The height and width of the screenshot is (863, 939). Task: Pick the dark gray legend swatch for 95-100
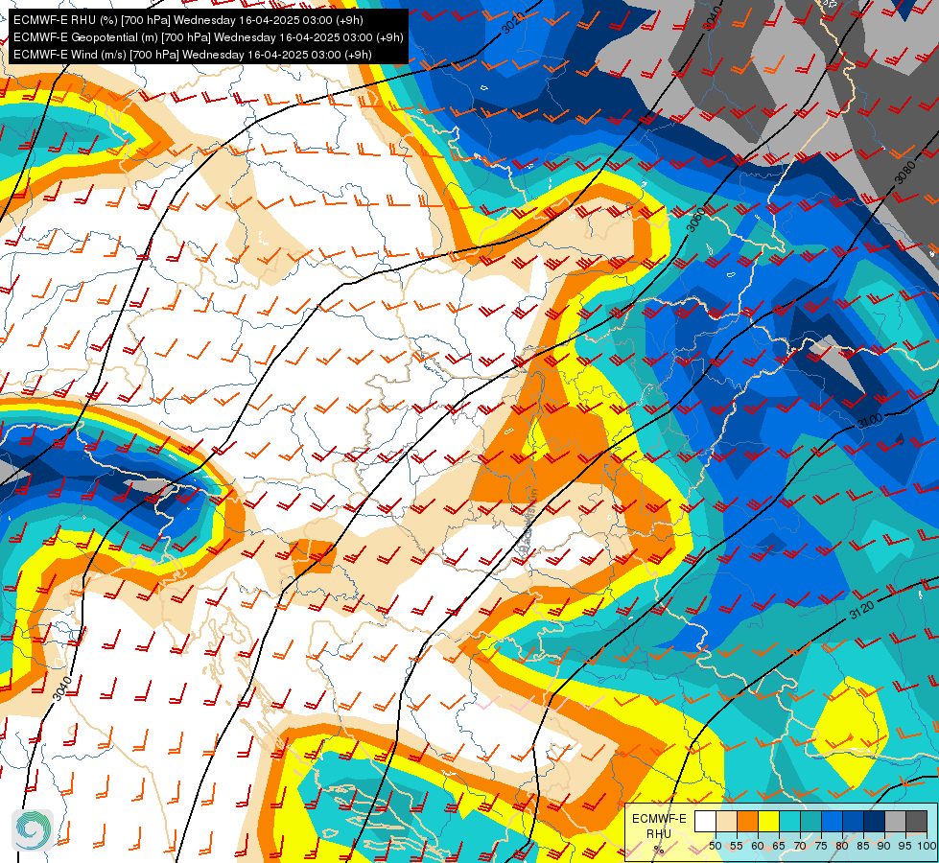pyautogui.click(x=916, y=821)
